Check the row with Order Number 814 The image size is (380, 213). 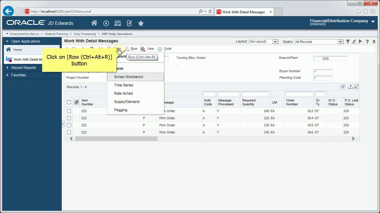tap(69, 118)
